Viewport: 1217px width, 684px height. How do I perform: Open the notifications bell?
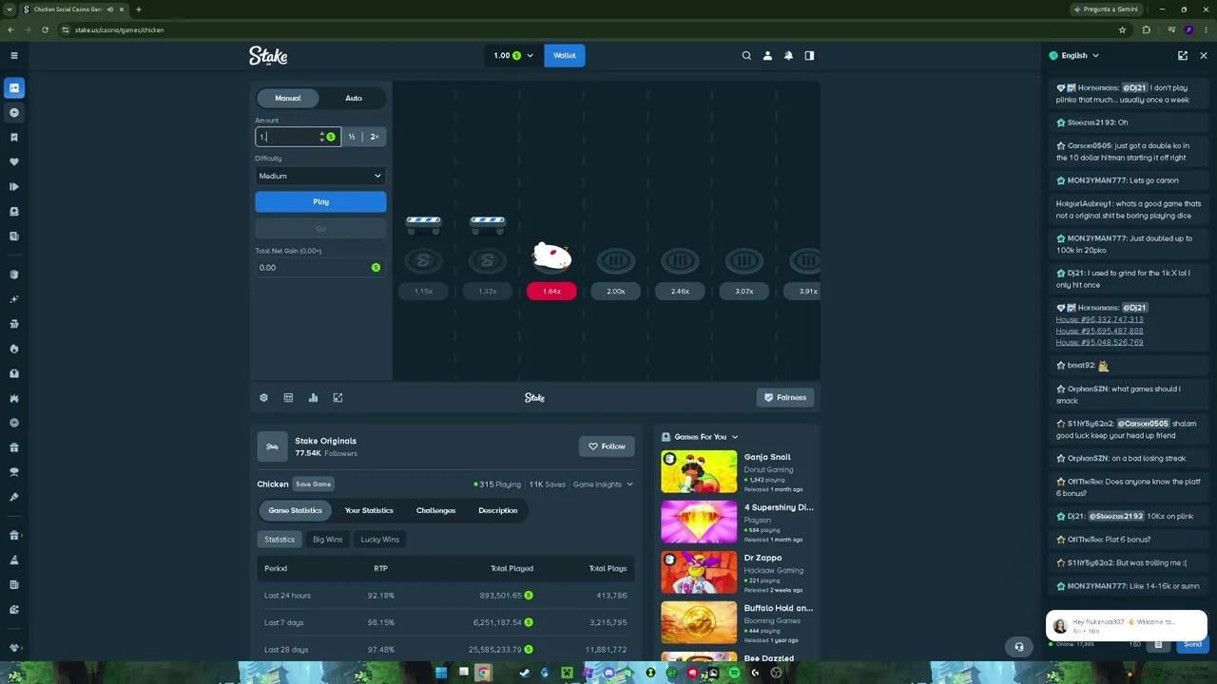pos(788,55)
